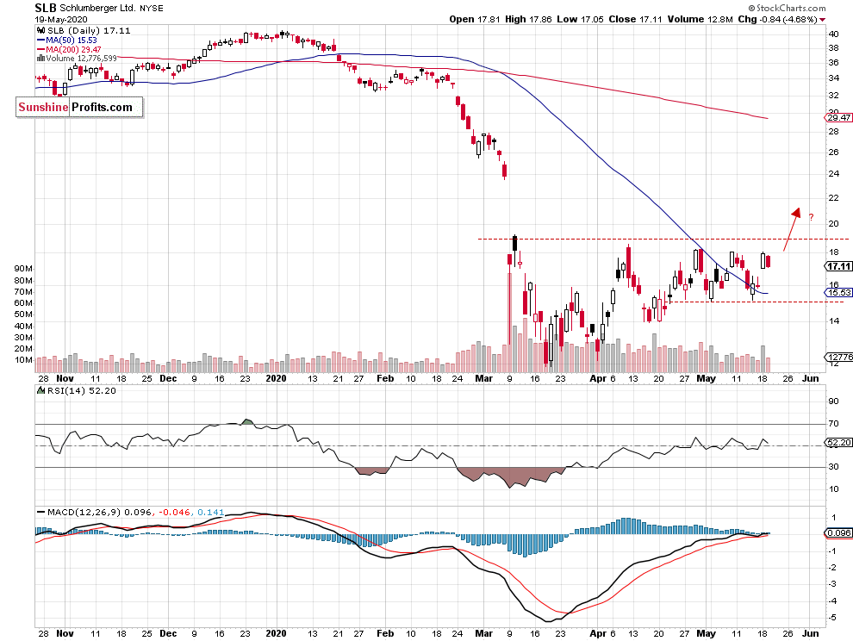Click the 15.53 tag on the right axis
853x641 pixels.
point(838,293)
